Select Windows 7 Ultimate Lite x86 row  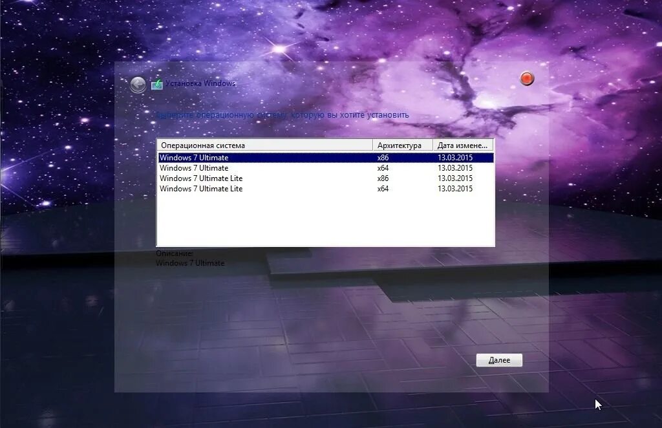coord(326,178)
